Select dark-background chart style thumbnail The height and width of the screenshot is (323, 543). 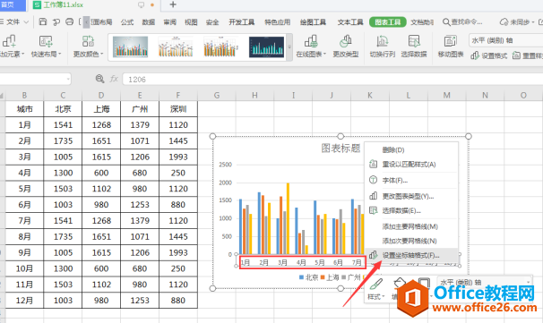tap(266, 47)
